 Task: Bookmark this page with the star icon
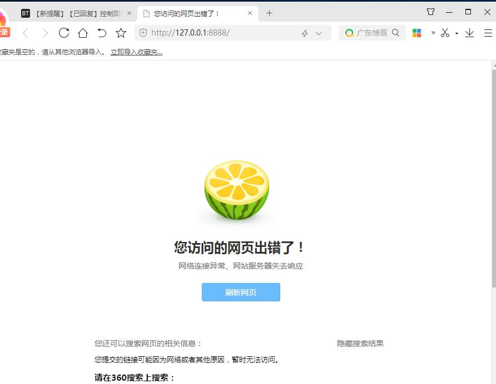(x=121, y=33)
